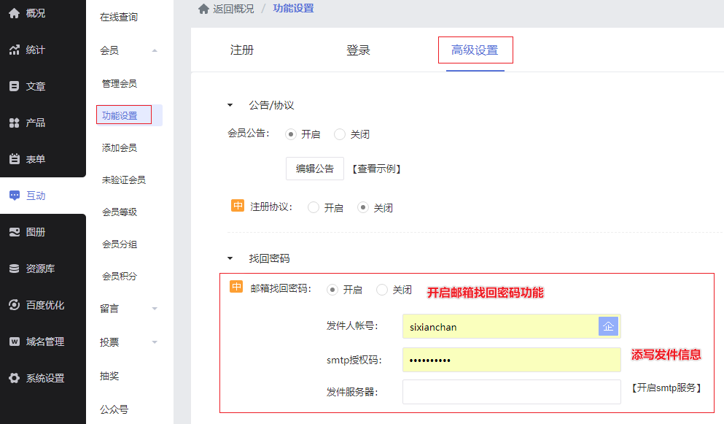The height and width of the screenshot is (424, 724).
Task: Click the 百度优化 icon in sidebar
Action: pos(14,305)
